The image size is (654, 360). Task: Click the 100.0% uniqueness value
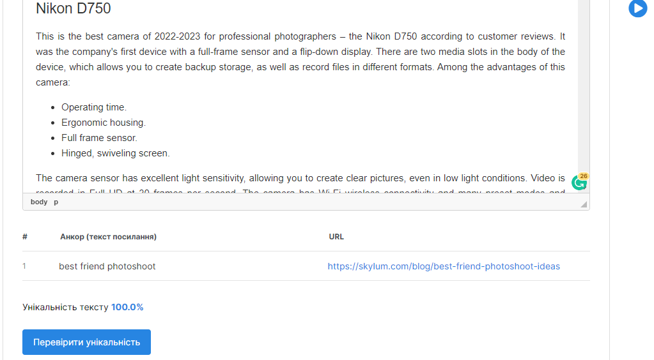pyautogui.click(x=127, y=307)
